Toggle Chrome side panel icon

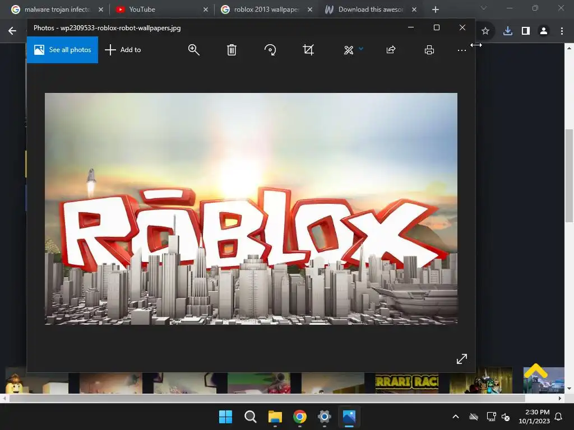pos(526,31)
